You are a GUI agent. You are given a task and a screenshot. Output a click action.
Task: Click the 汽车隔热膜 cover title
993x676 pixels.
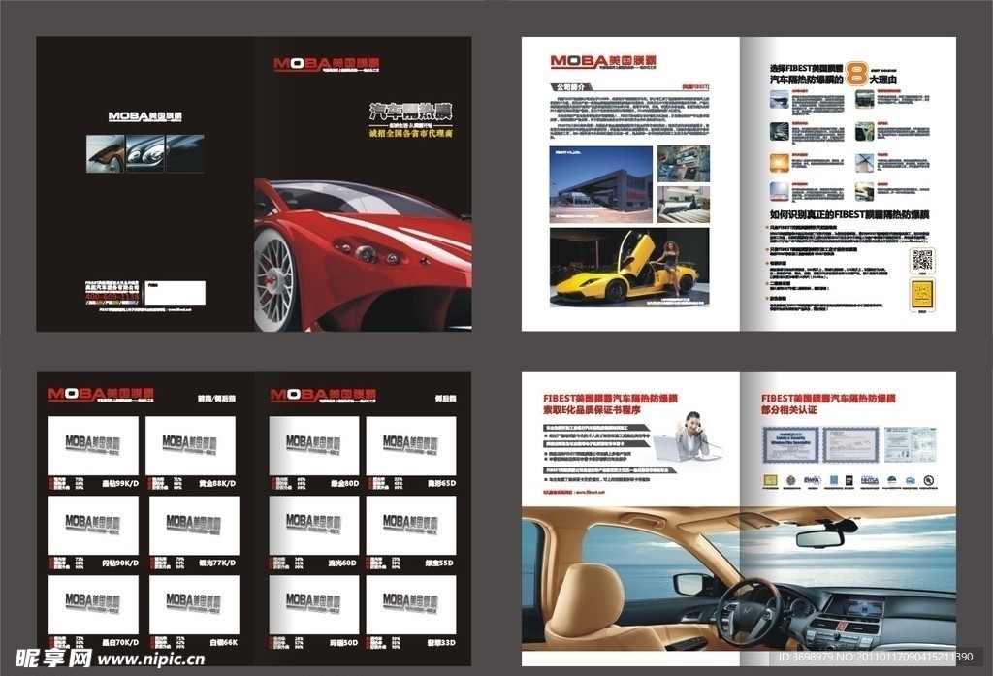point(411,112)
